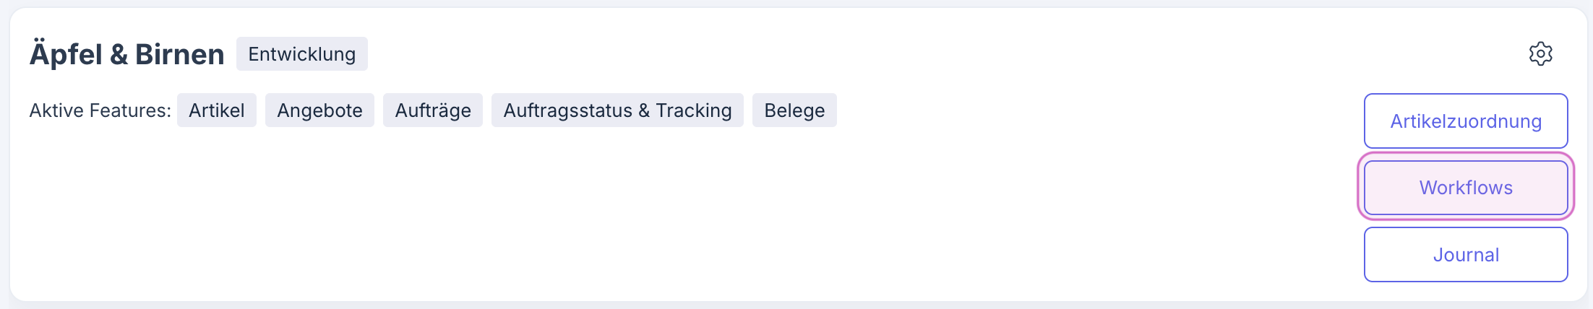The image size is (1593, 309).
Task: Pick the Angebote chip in active features
Action: click(x=319, y=110)
